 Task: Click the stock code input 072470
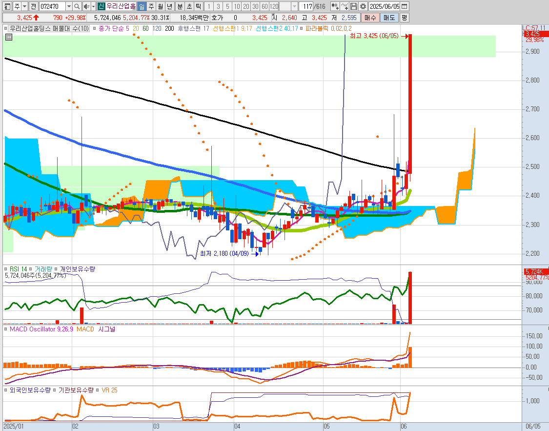(x=52, y=6)
